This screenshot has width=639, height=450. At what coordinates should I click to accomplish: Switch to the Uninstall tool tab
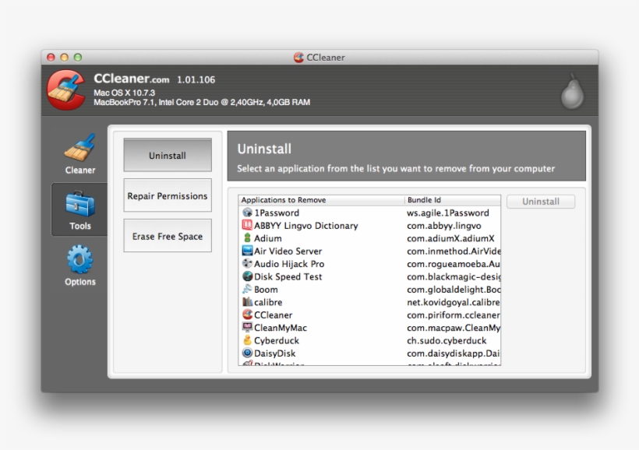coord(168,155)
